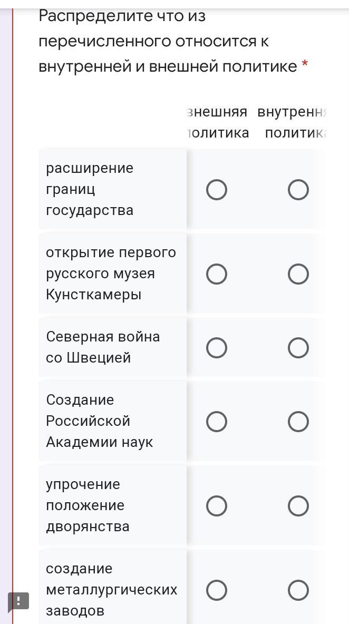Select внутренняя политика for металлургических заводов row

coord(298,590)
